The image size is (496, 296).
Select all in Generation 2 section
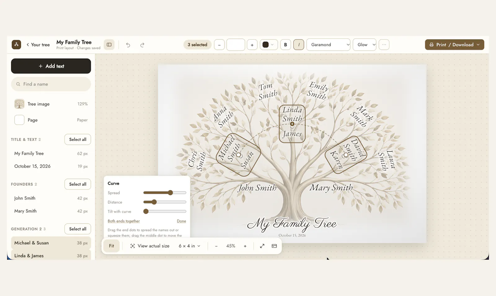[x=78, y=229]
